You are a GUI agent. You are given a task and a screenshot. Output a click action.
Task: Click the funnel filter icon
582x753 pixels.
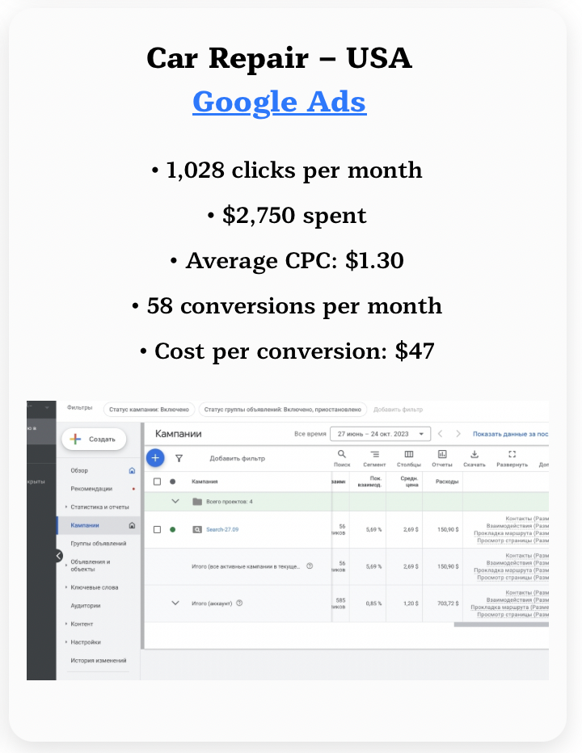[x=179, y=458]
